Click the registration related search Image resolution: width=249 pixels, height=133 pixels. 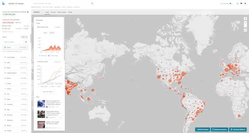tap(58, 7)
